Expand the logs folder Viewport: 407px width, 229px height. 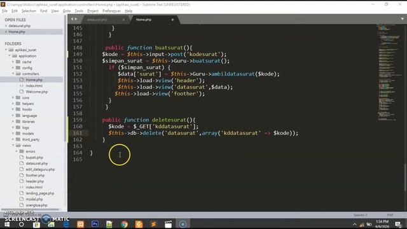13,127
